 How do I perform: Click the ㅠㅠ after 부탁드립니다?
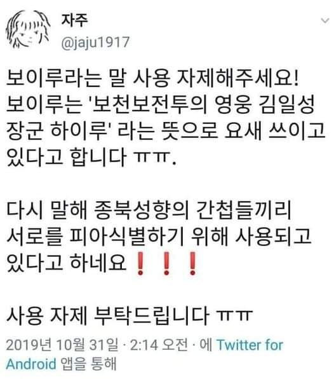234,315
